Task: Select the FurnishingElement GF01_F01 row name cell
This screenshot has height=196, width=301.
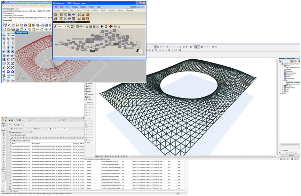Action: [22, 147]
